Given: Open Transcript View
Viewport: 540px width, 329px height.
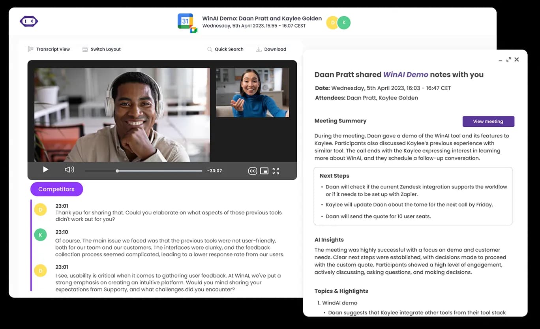Looking at the screenshot, I should coord(49,49).
